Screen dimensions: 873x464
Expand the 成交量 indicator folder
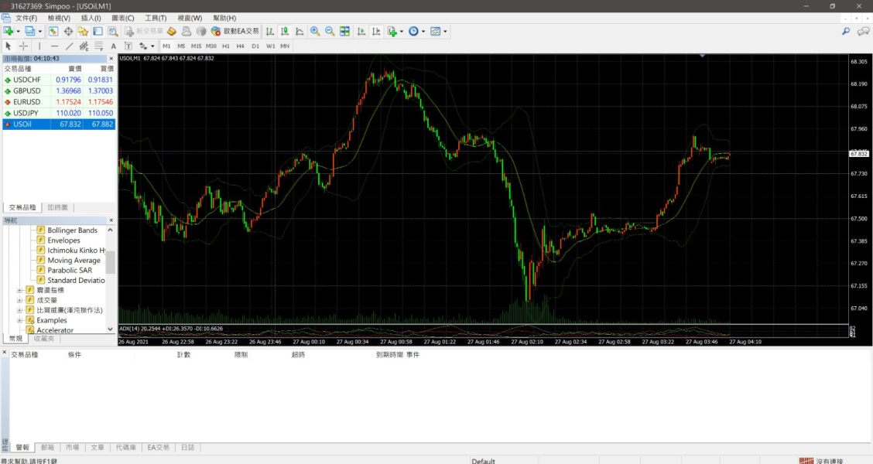[x=19, y=300]
